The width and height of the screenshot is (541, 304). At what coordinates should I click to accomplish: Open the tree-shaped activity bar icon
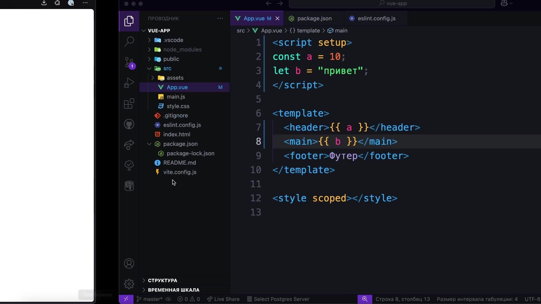[x=129, y=165]
